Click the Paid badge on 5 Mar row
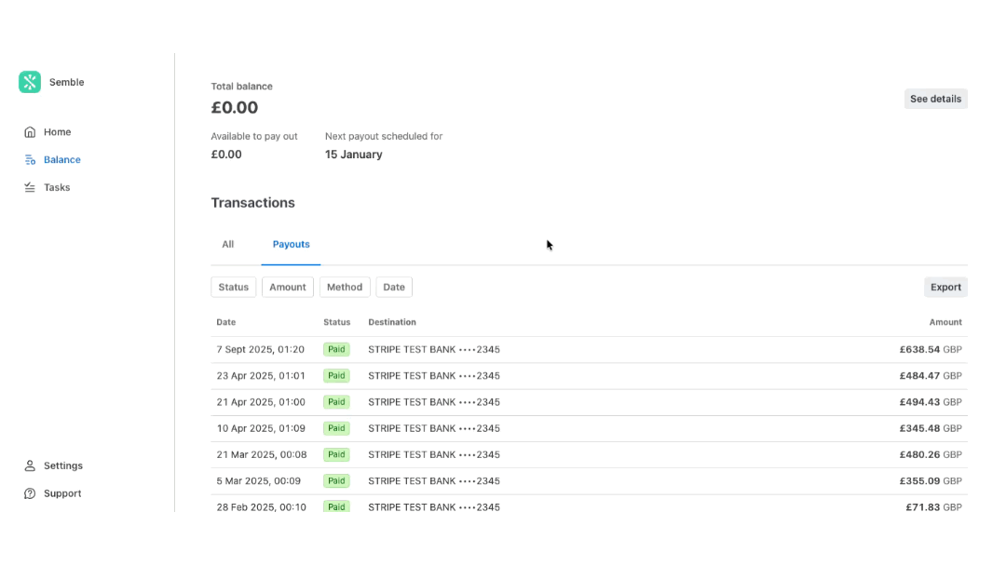Image resolution: width=1006 pixels, height=566 pixels. point(336,481)
